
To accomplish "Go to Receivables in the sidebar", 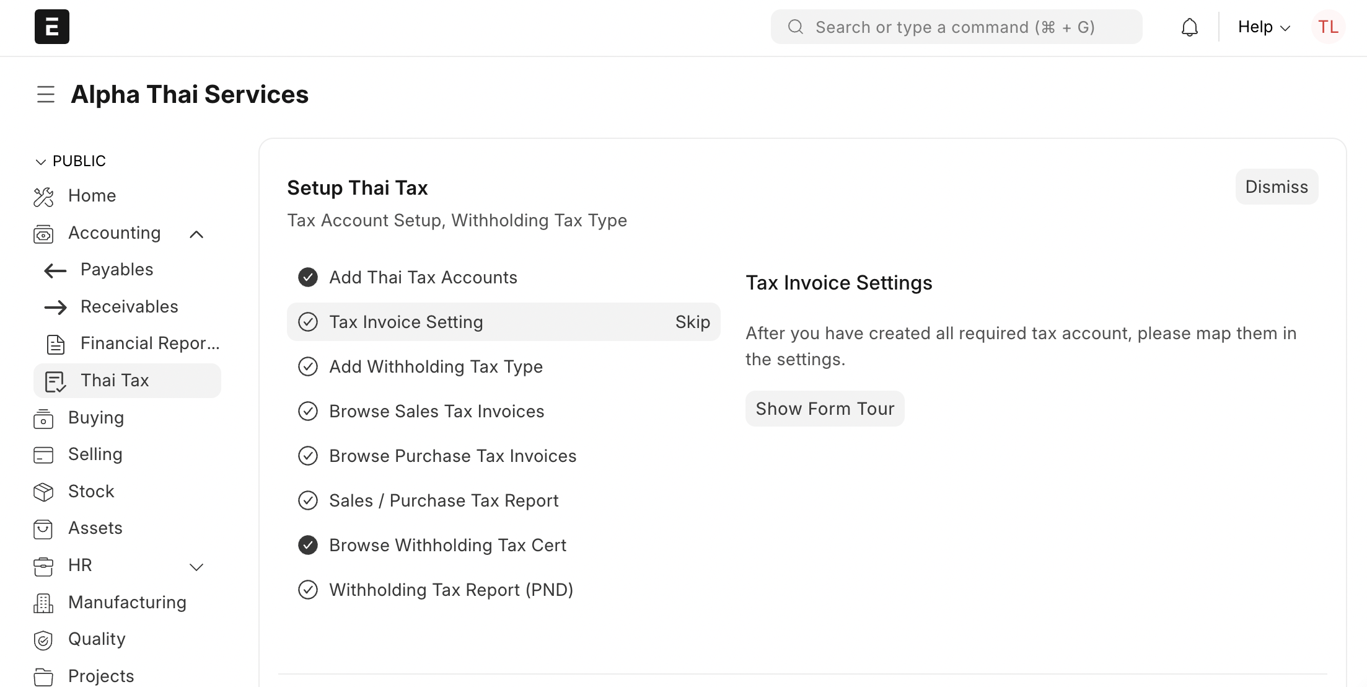I will tap(129, 307).
